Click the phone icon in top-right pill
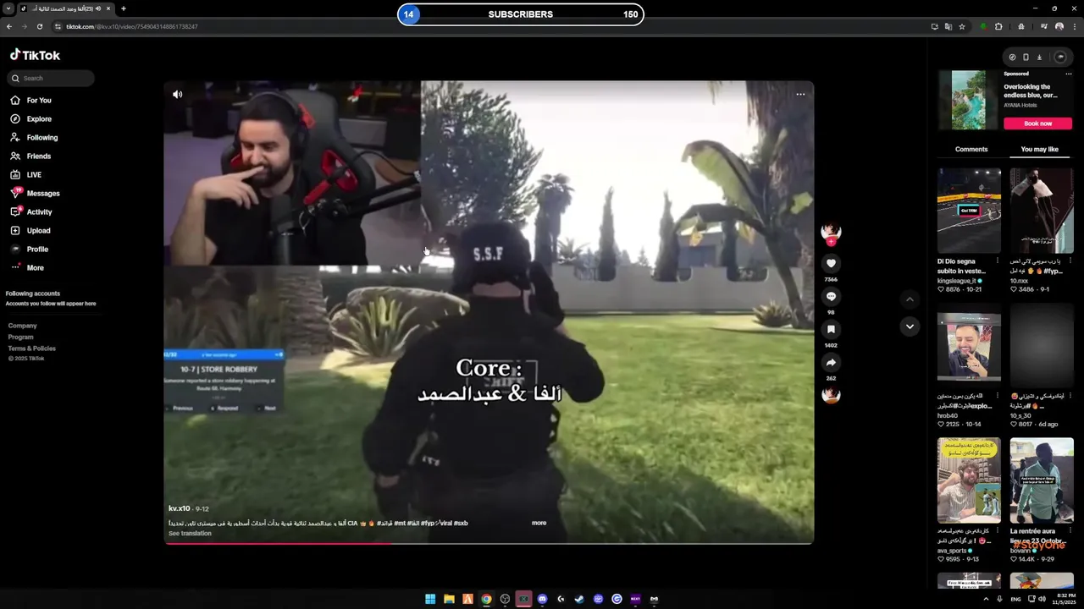This screenshot has width=1084, height=609. pyautogui.click(x=1026, y=58)
